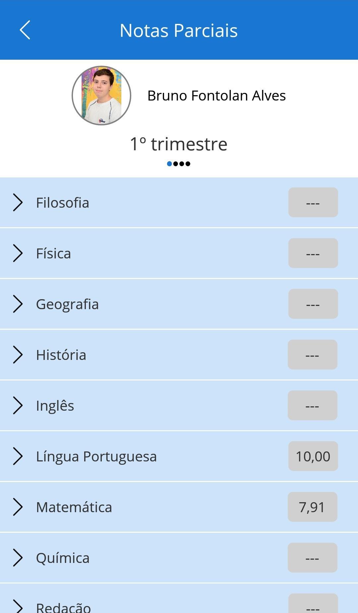Switch to the fourth trimester dot
The width and height of the screenshot is (358, 613).
pyautogui.click(x=188, y=164)
